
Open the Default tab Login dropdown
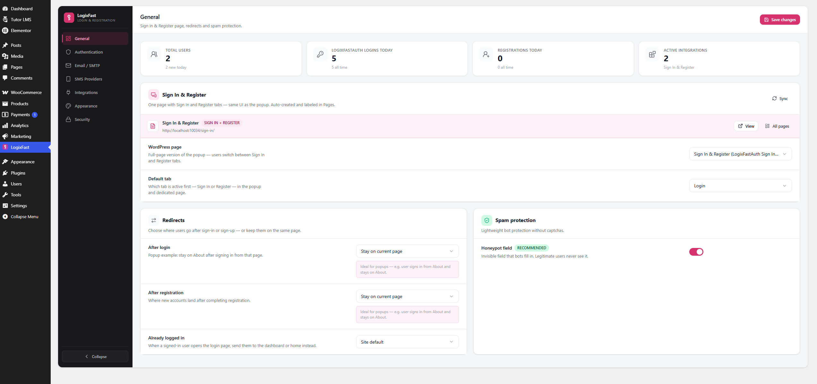click(x=740, y=186)
